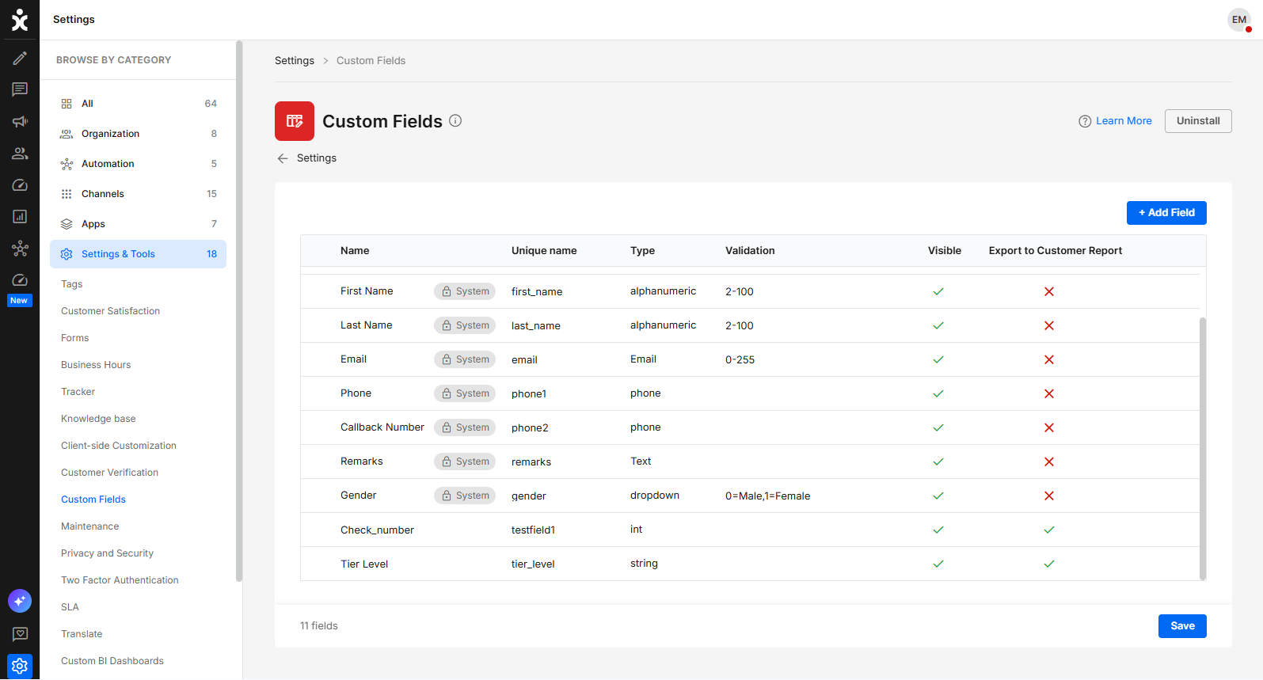The width and height of the screenshot is (1263, 680).
Task: Click the red Custom Fields app icon
Action: coord(295,121)
